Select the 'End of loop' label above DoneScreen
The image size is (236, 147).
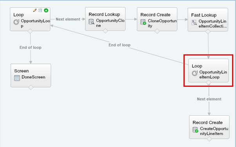[31, 47]
